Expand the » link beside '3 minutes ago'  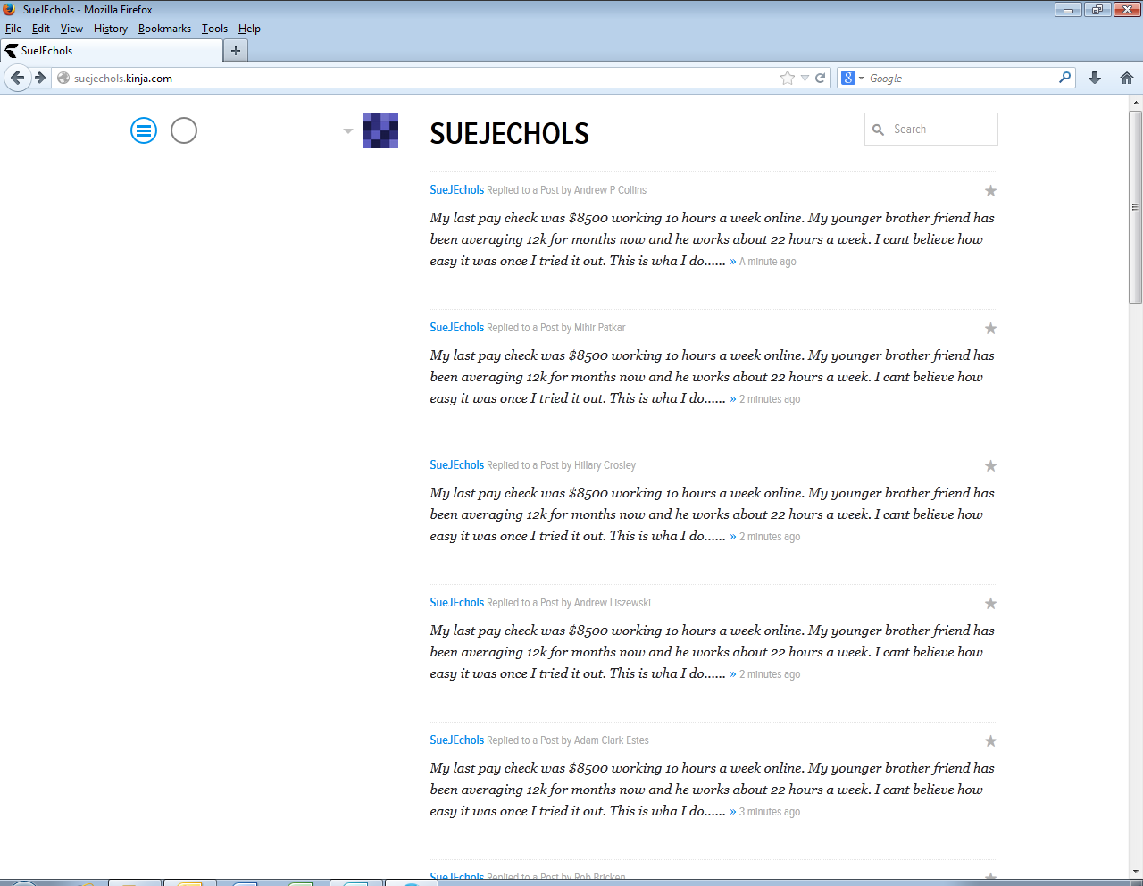click(x=733, y=812)
